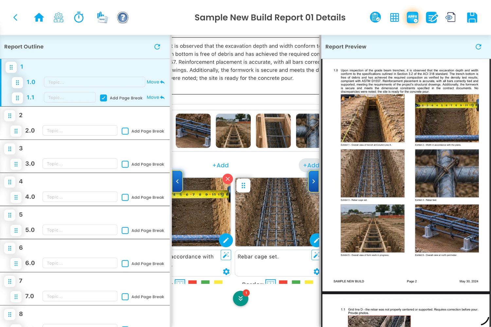Click the drag handle for item 1.0
This screenshot has width=491, height=327.
click(17, 82)
